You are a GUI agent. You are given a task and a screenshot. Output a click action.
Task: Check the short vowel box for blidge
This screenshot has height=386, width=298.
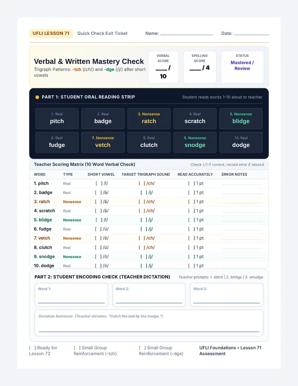99,220
